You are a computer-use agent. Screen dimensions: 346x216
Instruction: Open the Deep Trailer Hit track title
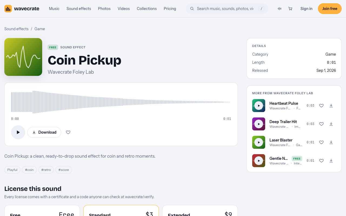pyautogui.click(x=283, y=122)
